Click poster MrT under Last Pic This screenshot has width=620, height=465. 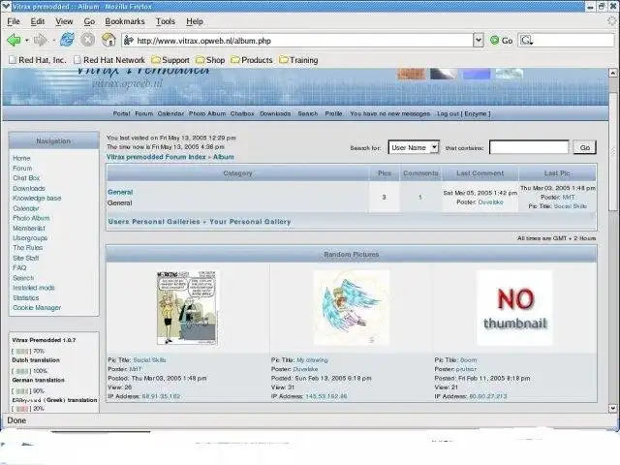click(x=569, y=197)
